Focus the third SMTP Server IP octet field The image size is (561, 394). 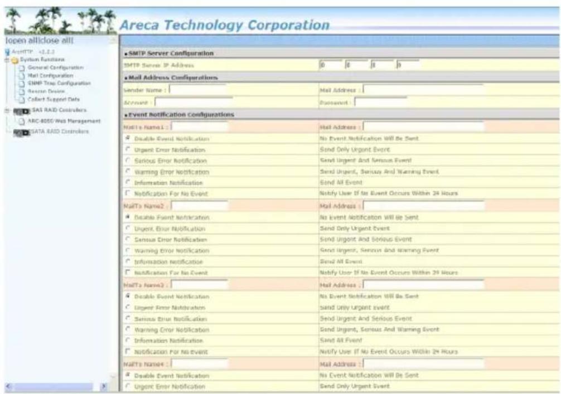tap(382, 65)
